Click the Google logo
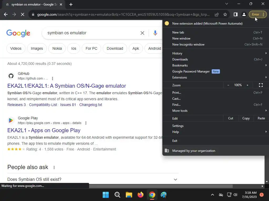Screen dimensions: 269x201 point(18,33)
